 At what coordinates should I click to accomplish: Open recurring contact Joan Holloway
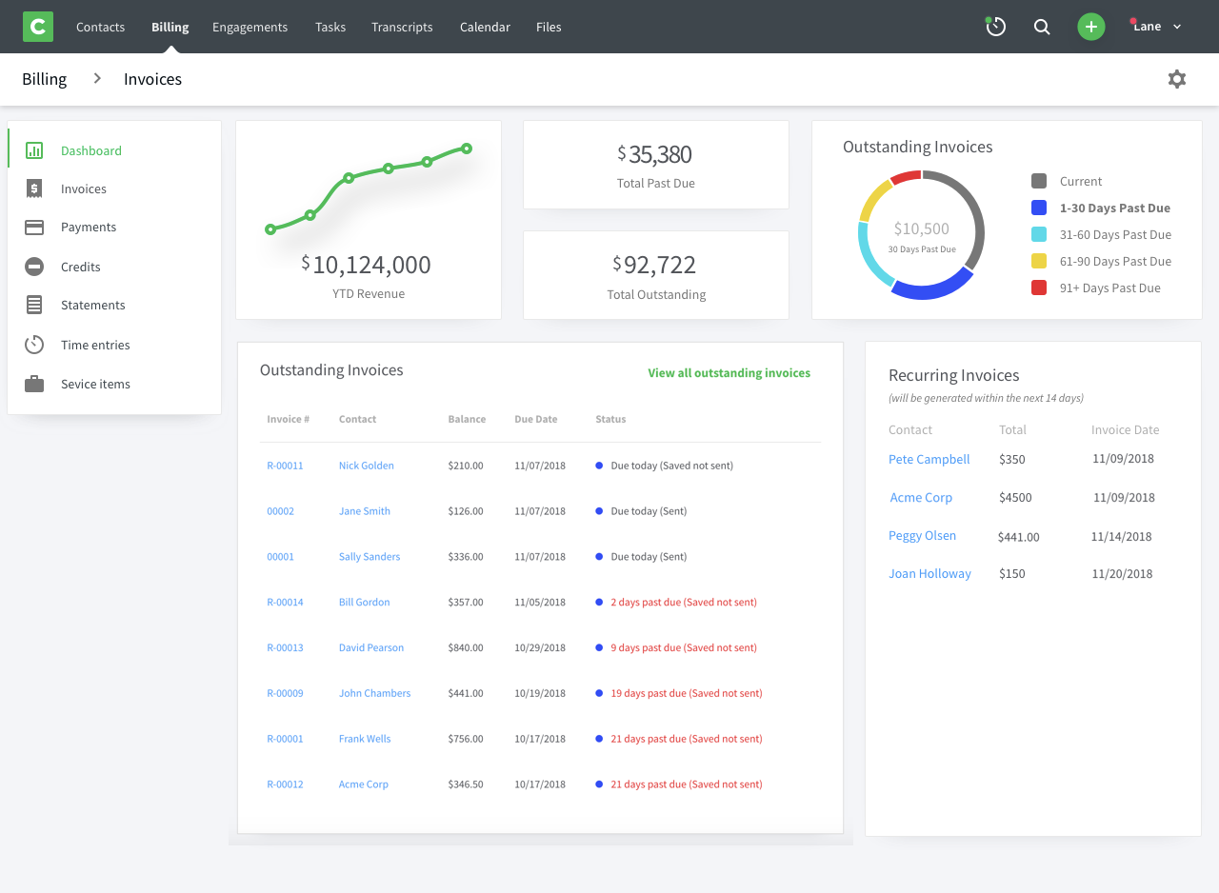929,573
